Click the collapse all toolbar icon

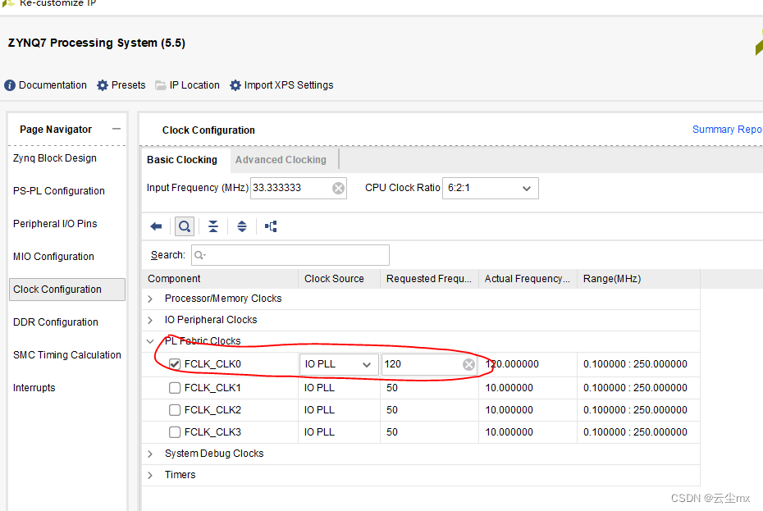213,226
